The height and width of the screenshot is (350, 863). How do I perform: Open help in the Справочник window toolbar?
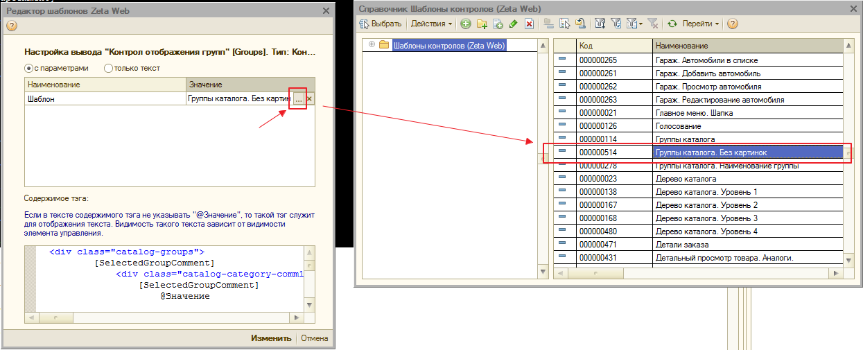click(733, 24)
